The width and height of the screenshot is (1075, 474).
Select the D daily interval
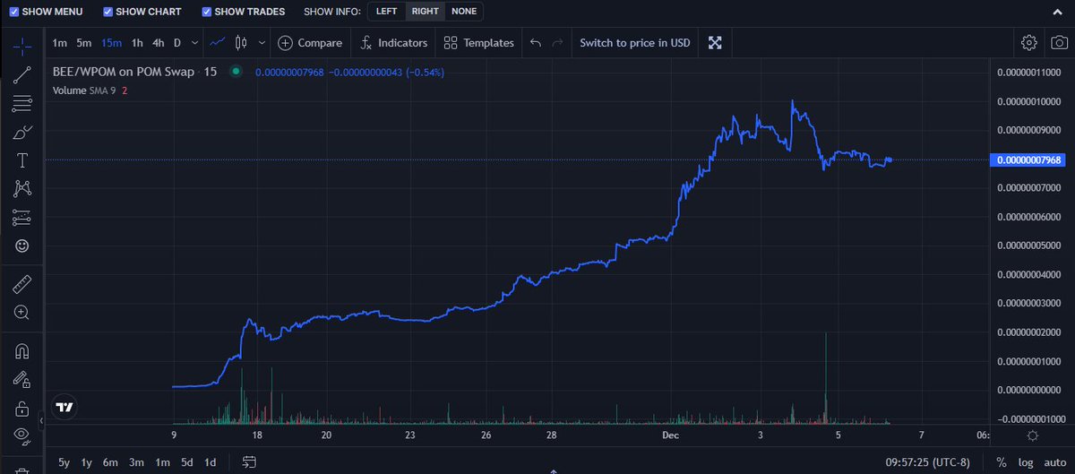pyautogui.click(x=177, y=42)
